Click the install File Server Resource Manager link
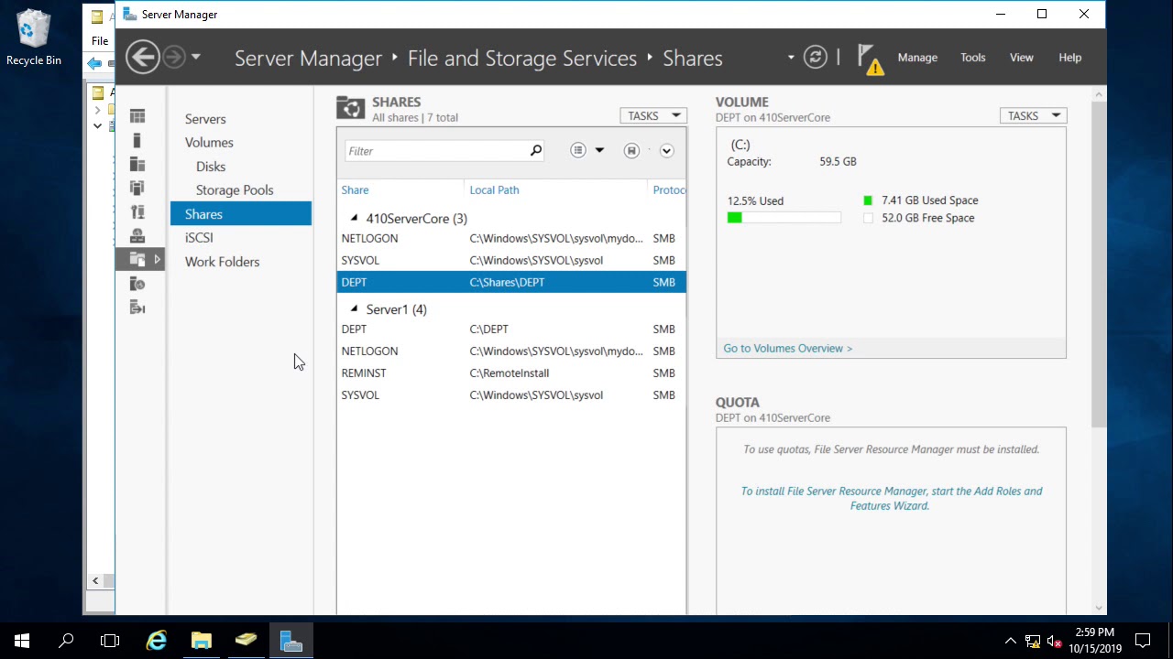1173x659 pixels. 891,498
